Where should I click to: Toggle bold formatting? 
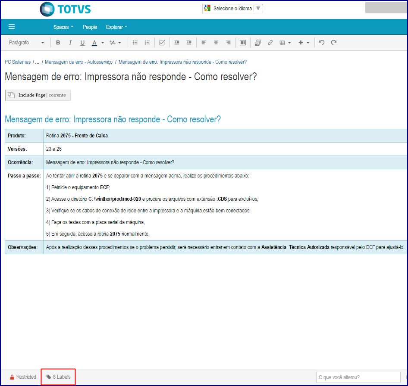(x=58, y=43)
